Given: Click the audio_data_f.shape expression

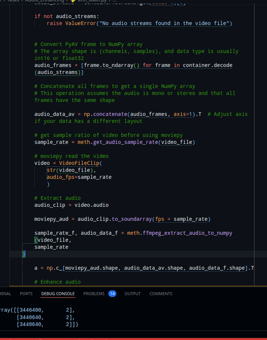Looking at the screenshot, I should [217, 268].
